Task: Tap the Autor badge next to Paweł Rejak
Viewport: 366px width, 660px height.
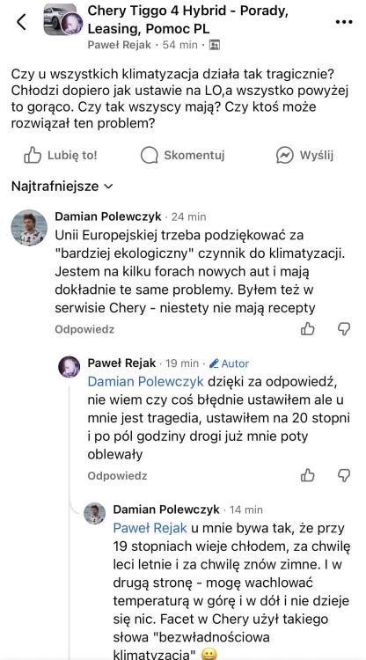Action: [x=229, y=363]
